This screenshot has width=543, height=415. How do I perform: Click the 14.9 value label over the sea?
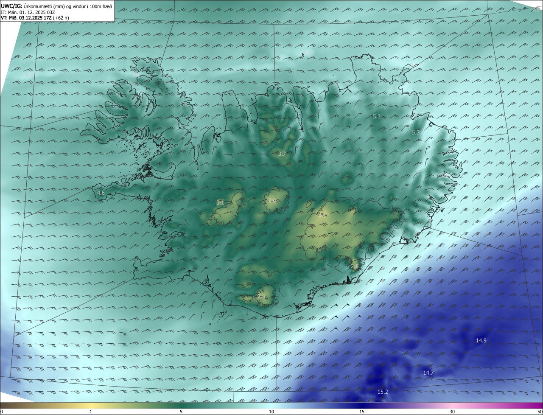click(x=481, y=340)
